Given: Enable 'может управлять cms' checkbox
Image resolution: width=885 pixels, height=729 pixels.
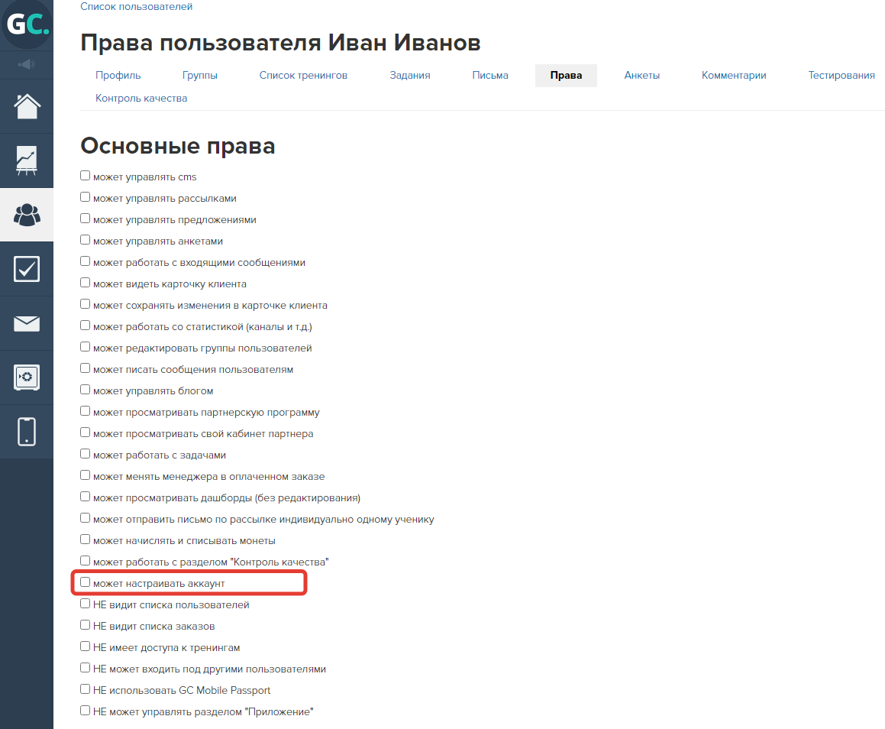Looking at the screenshot, I should point(86,176).
